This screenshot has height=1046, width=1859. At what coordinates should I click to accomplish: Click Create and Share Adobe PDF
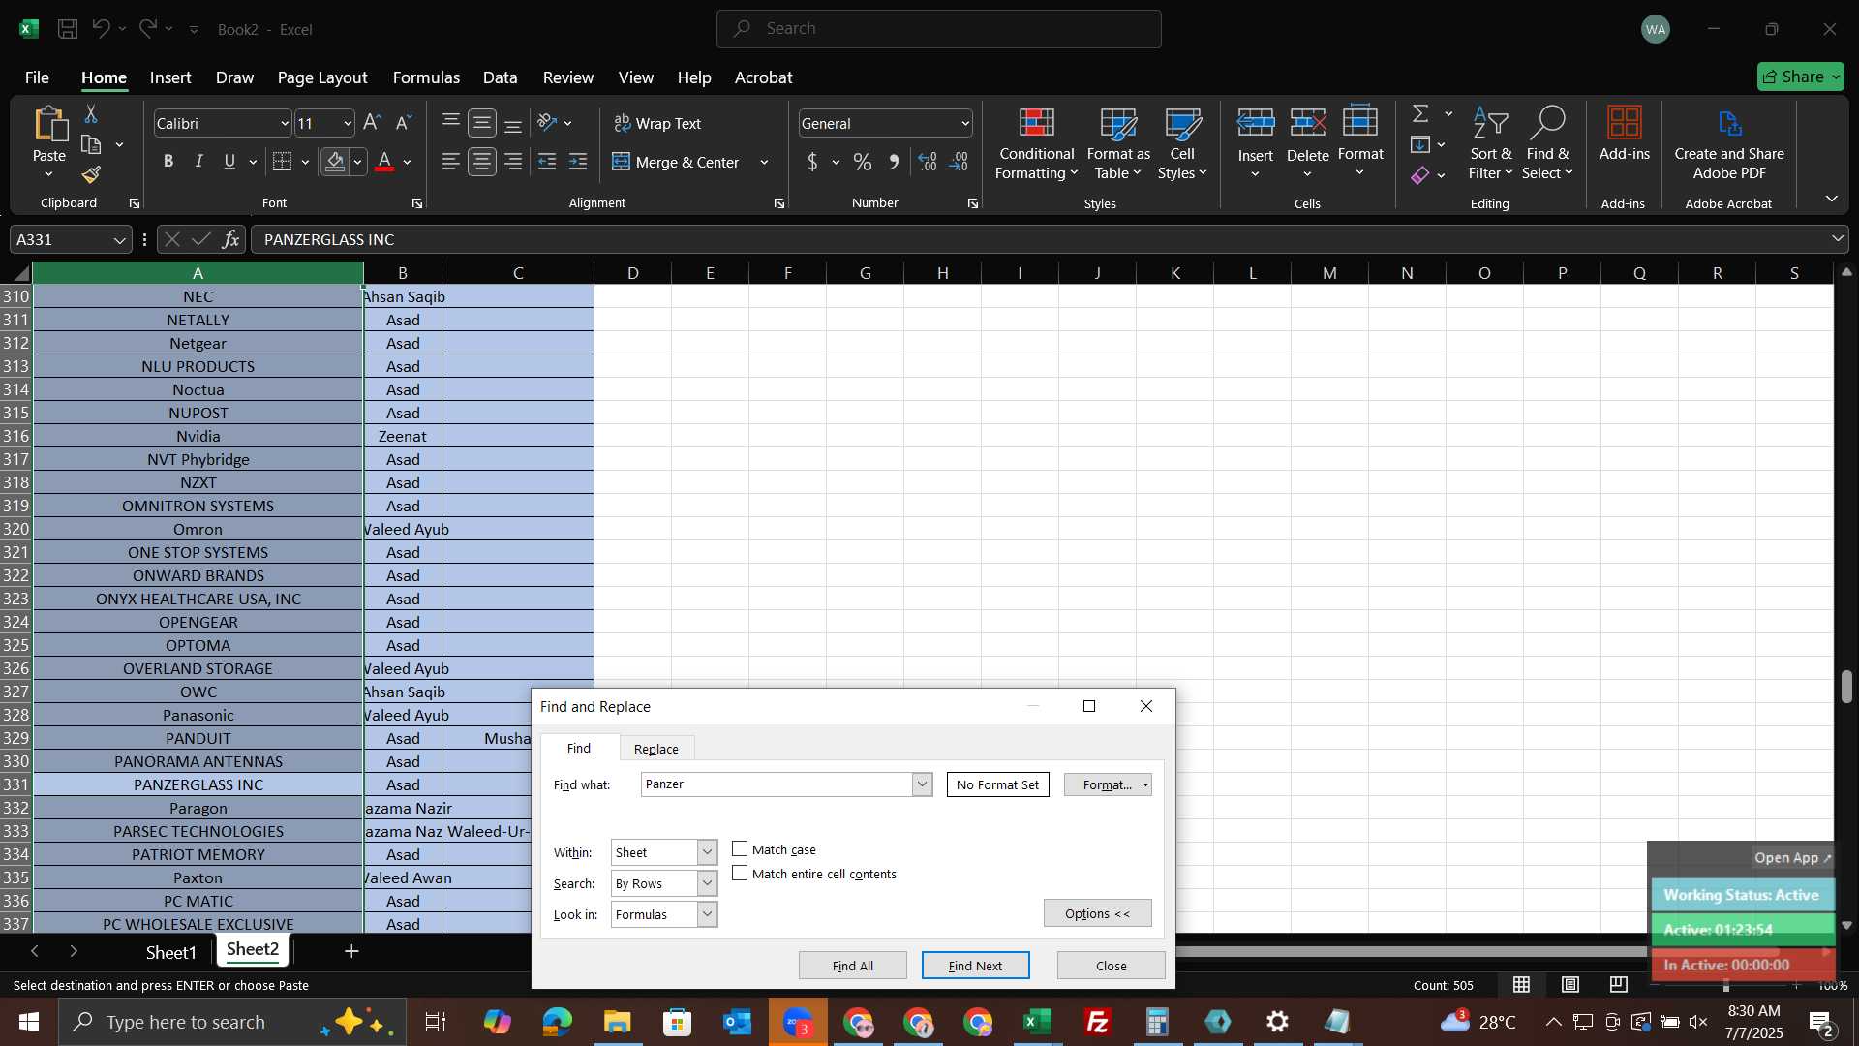(1729, 143)
